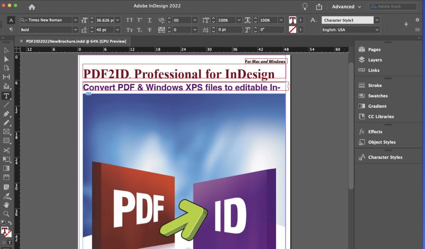The height and width of the screenshot is (249, 425).
Task: Toggle Underline text formatting
Action: coord(149,20)
